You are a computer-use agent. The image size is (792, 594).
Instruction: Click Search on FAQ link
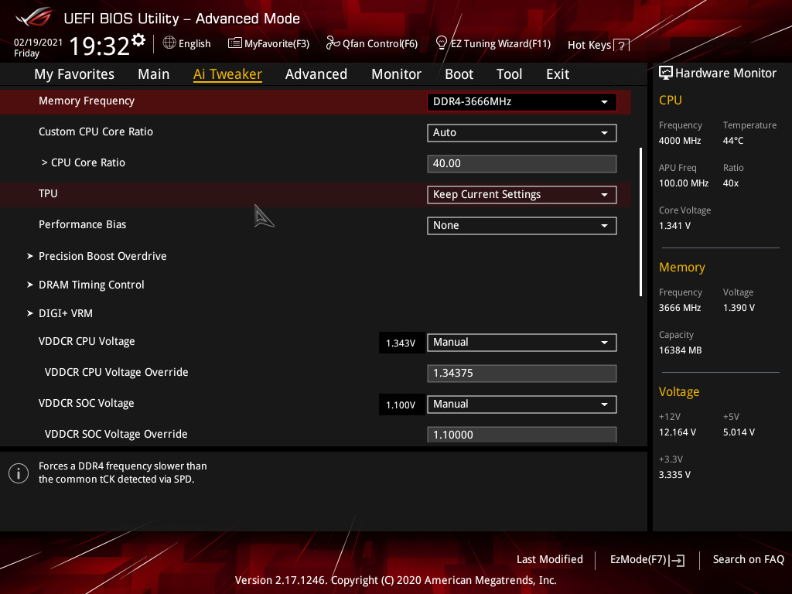(748, 560)
